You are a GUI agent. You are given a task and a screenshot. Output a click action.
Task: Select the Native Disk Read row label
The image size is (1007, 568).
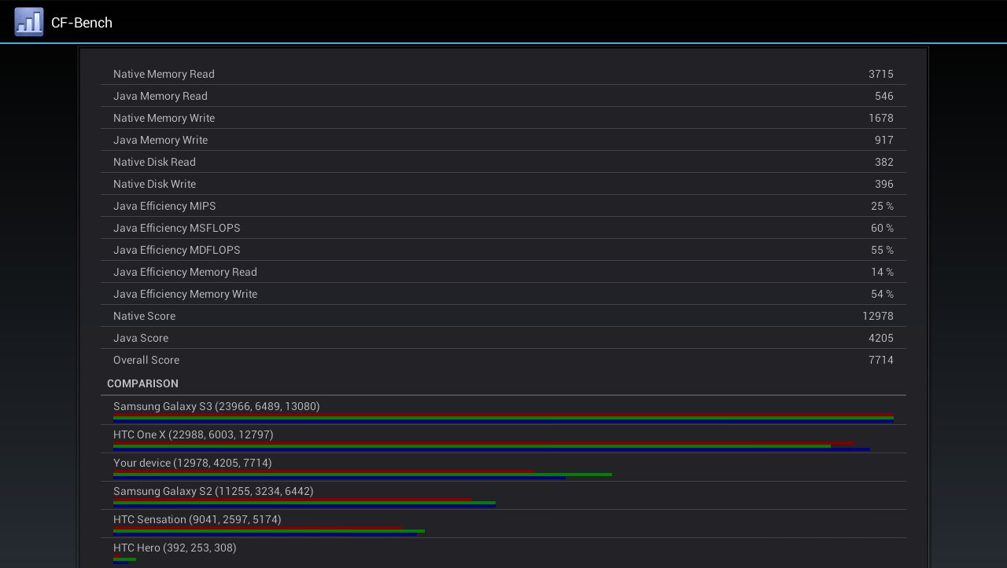click(x=154, y=162)
